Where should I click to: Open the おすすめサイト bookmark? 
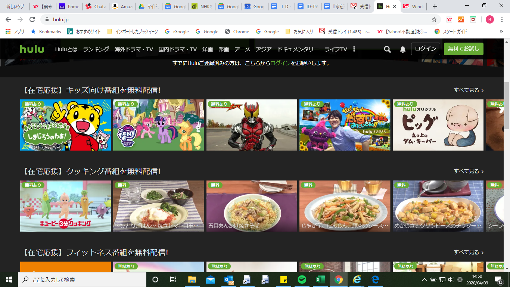(x=84, y=32)
